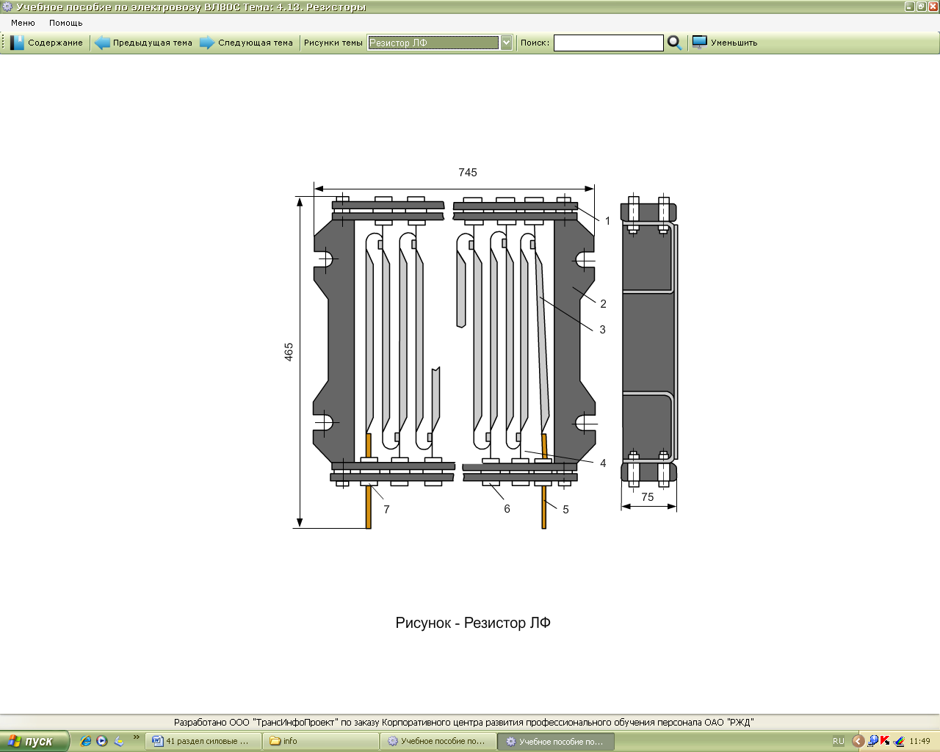Screen dimensions: 940x752
Task: Open the Помощь menu
Action: point(65,23)
